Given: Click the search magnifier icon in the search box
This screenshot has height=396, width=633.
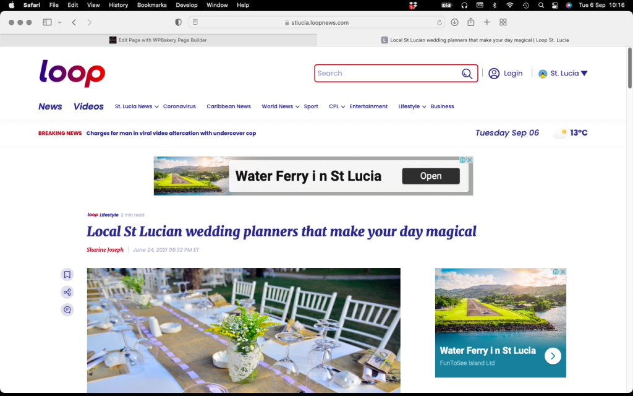Looking at the screenshot, I should (x=467, y=74).
